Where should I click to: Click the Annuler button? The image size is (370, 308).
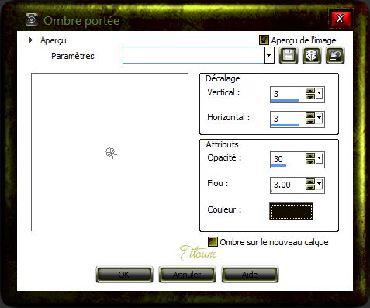(187, 275)
